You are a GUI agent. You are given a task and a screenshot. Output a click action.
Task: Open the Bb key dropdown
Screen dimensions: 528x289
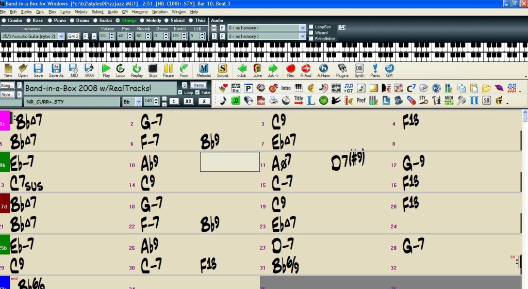click(138, 101)
